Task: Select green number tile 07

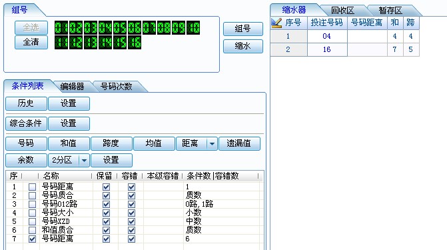Action: point(149,28)
